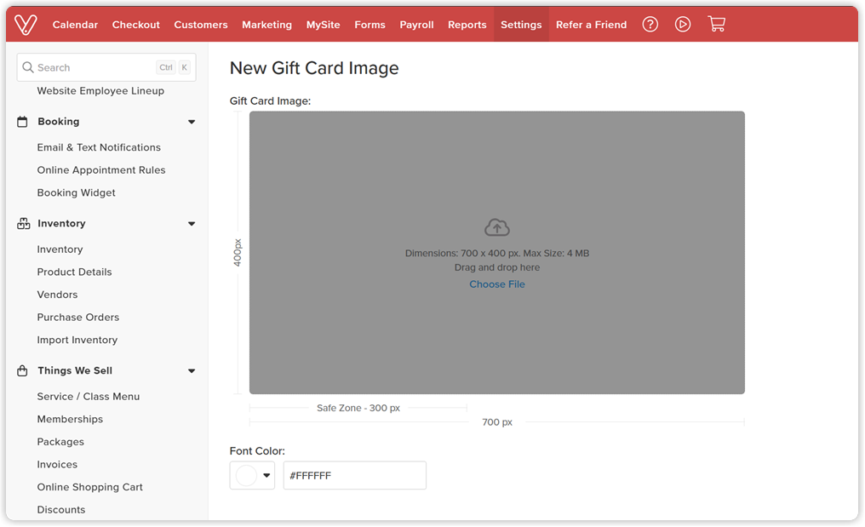Open Product Details
865x527 pixels.
(x=74, y=272)
